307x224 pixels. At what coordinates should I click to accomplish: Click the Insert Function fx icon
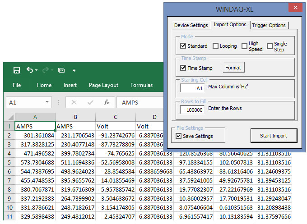[x=107, y=102]
